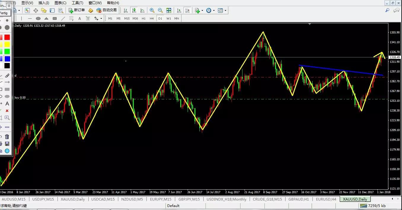Switch to M1 timeframe
402x210 pixels.
click(x=110, y=18)
